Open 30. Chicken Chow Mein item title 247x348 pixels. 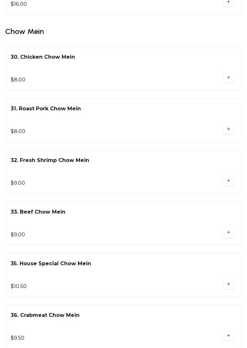pos(43,57)
